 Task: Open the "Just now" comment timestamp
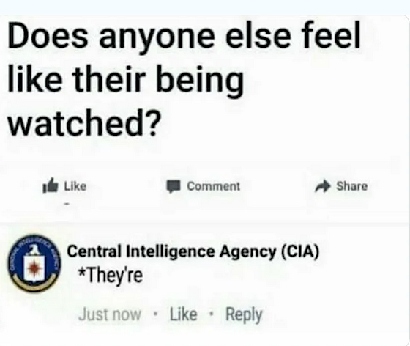(110, 314)
